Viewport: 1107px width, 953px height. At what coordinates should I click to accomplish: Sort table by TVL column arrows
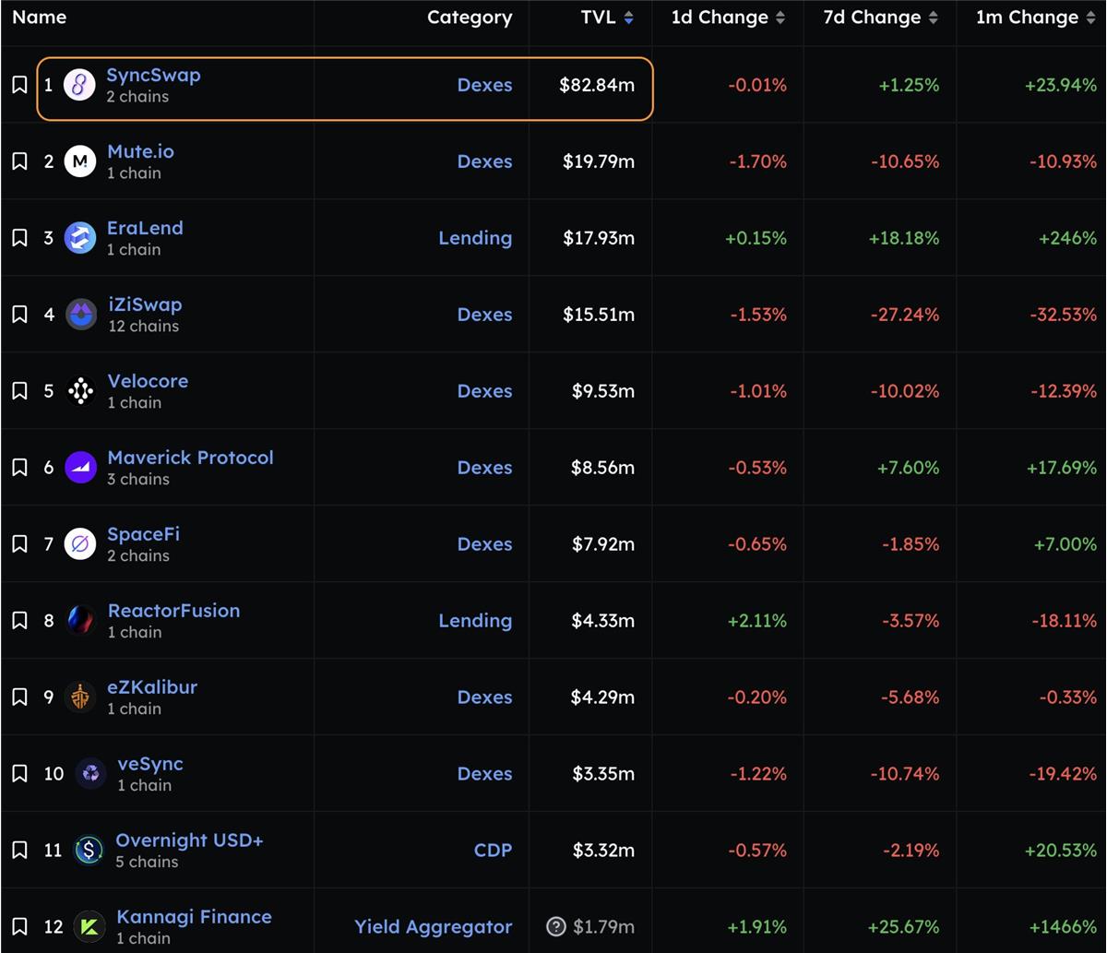[628, 18]
